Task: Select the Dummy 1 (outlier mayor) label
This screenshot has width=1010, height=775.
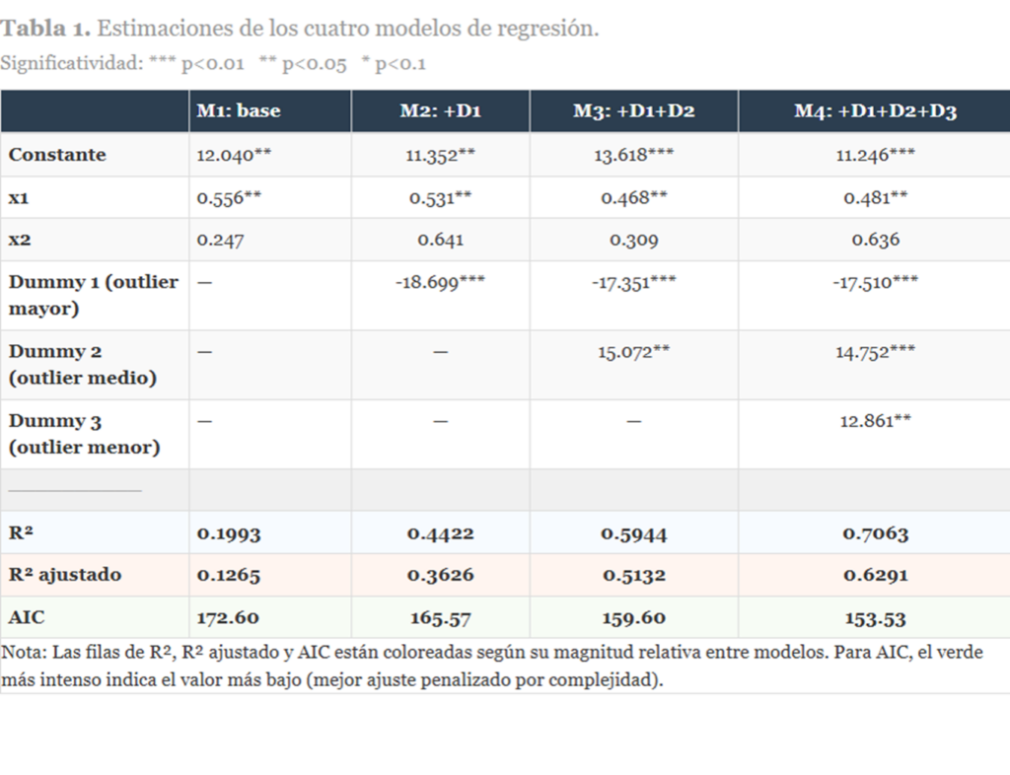Action: tap(94, 295)
